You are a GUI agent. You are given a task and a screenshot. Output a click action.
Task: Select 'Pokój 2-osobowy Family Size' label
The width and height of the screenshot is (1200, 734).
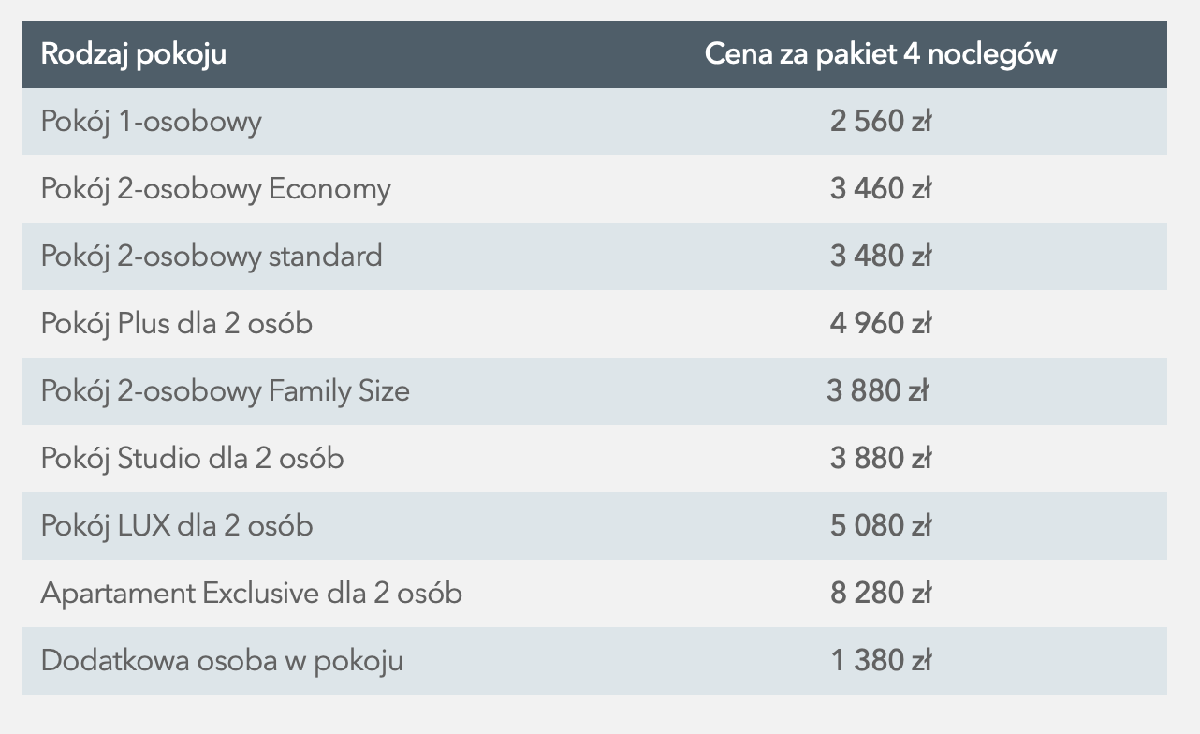226,391
